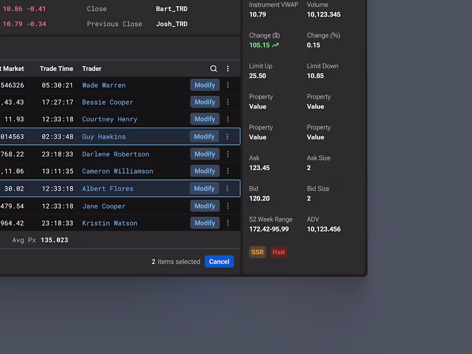Click the Avg Px value field
The height and width of the screenshot is (354, 472).
pos(54,240)
